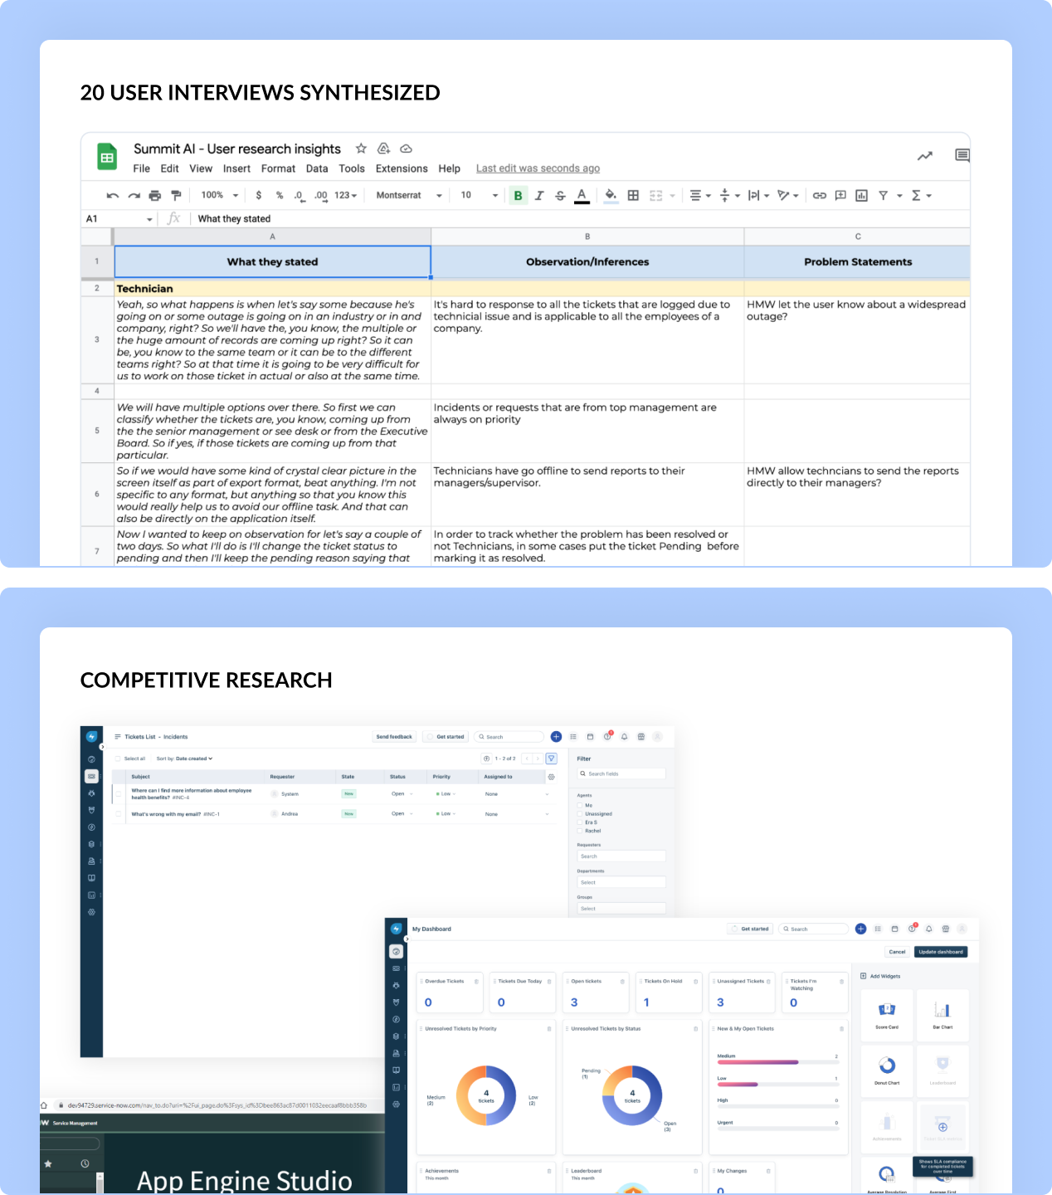The image size is (1052, 1195).
Task: Open 'Sort by: Date created' dropdown
Action: point(184,758)
